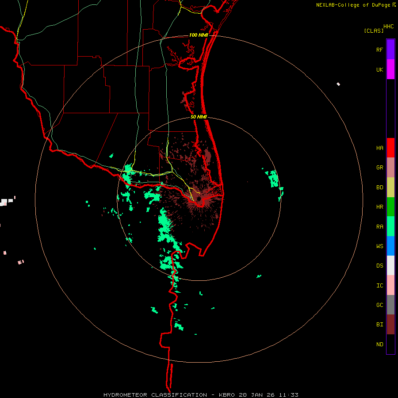Click the NEXLAB-College of DuPage credit
The width and height of the screenshot is (398, 398).
353,5
